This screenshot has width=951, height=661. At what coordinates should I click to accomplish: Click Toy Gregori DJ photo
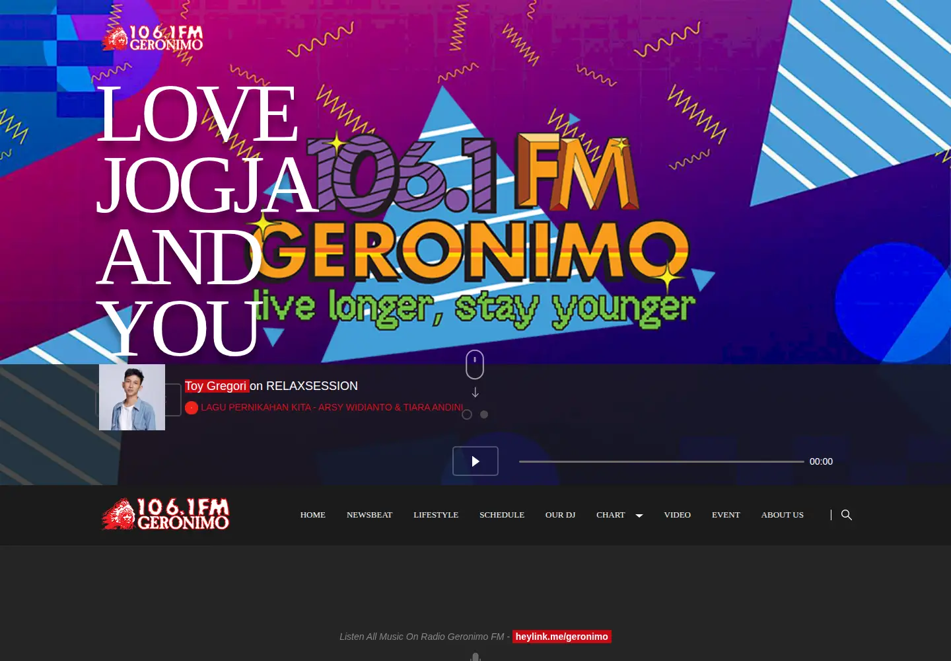(132, 397)
